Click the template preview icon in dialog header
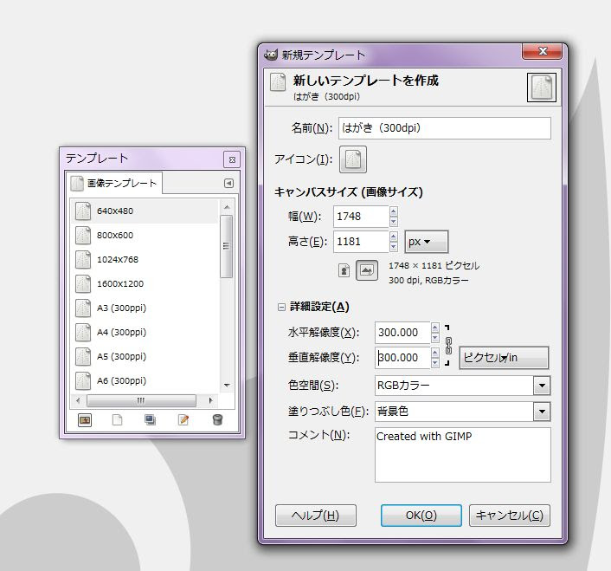The image size is (611, 571). tap(542, 88)
